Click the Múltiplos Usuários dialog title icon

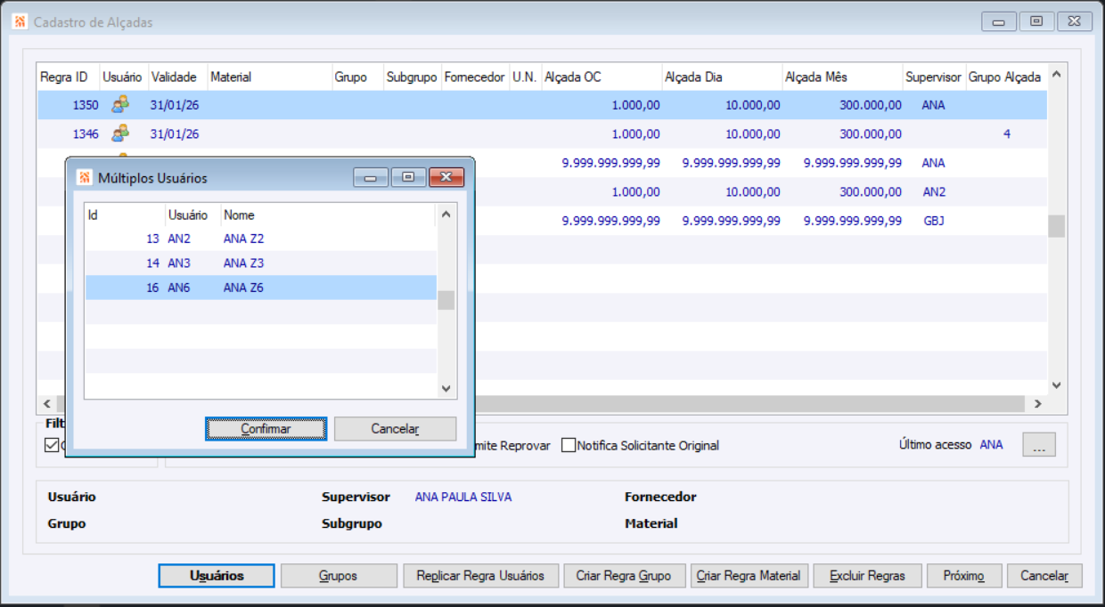(85, 178)
